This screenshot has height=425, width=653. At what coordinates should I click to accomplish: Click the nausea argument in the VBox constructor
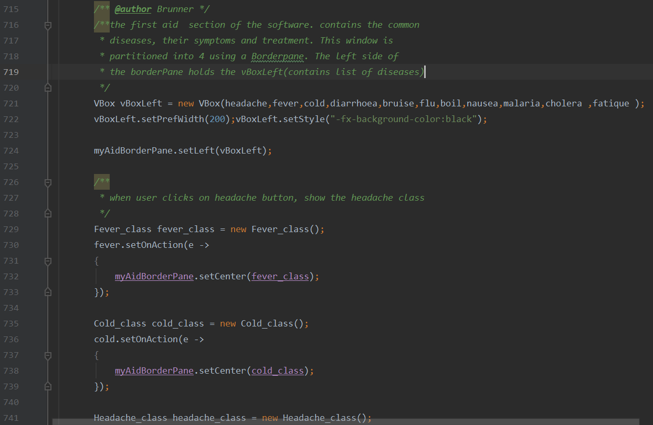click(482, 103)
